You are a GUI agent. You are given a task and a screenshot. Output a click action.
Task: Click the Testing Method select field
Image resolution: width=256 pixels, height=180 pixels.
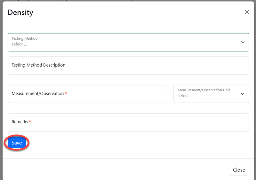[128, 42]
